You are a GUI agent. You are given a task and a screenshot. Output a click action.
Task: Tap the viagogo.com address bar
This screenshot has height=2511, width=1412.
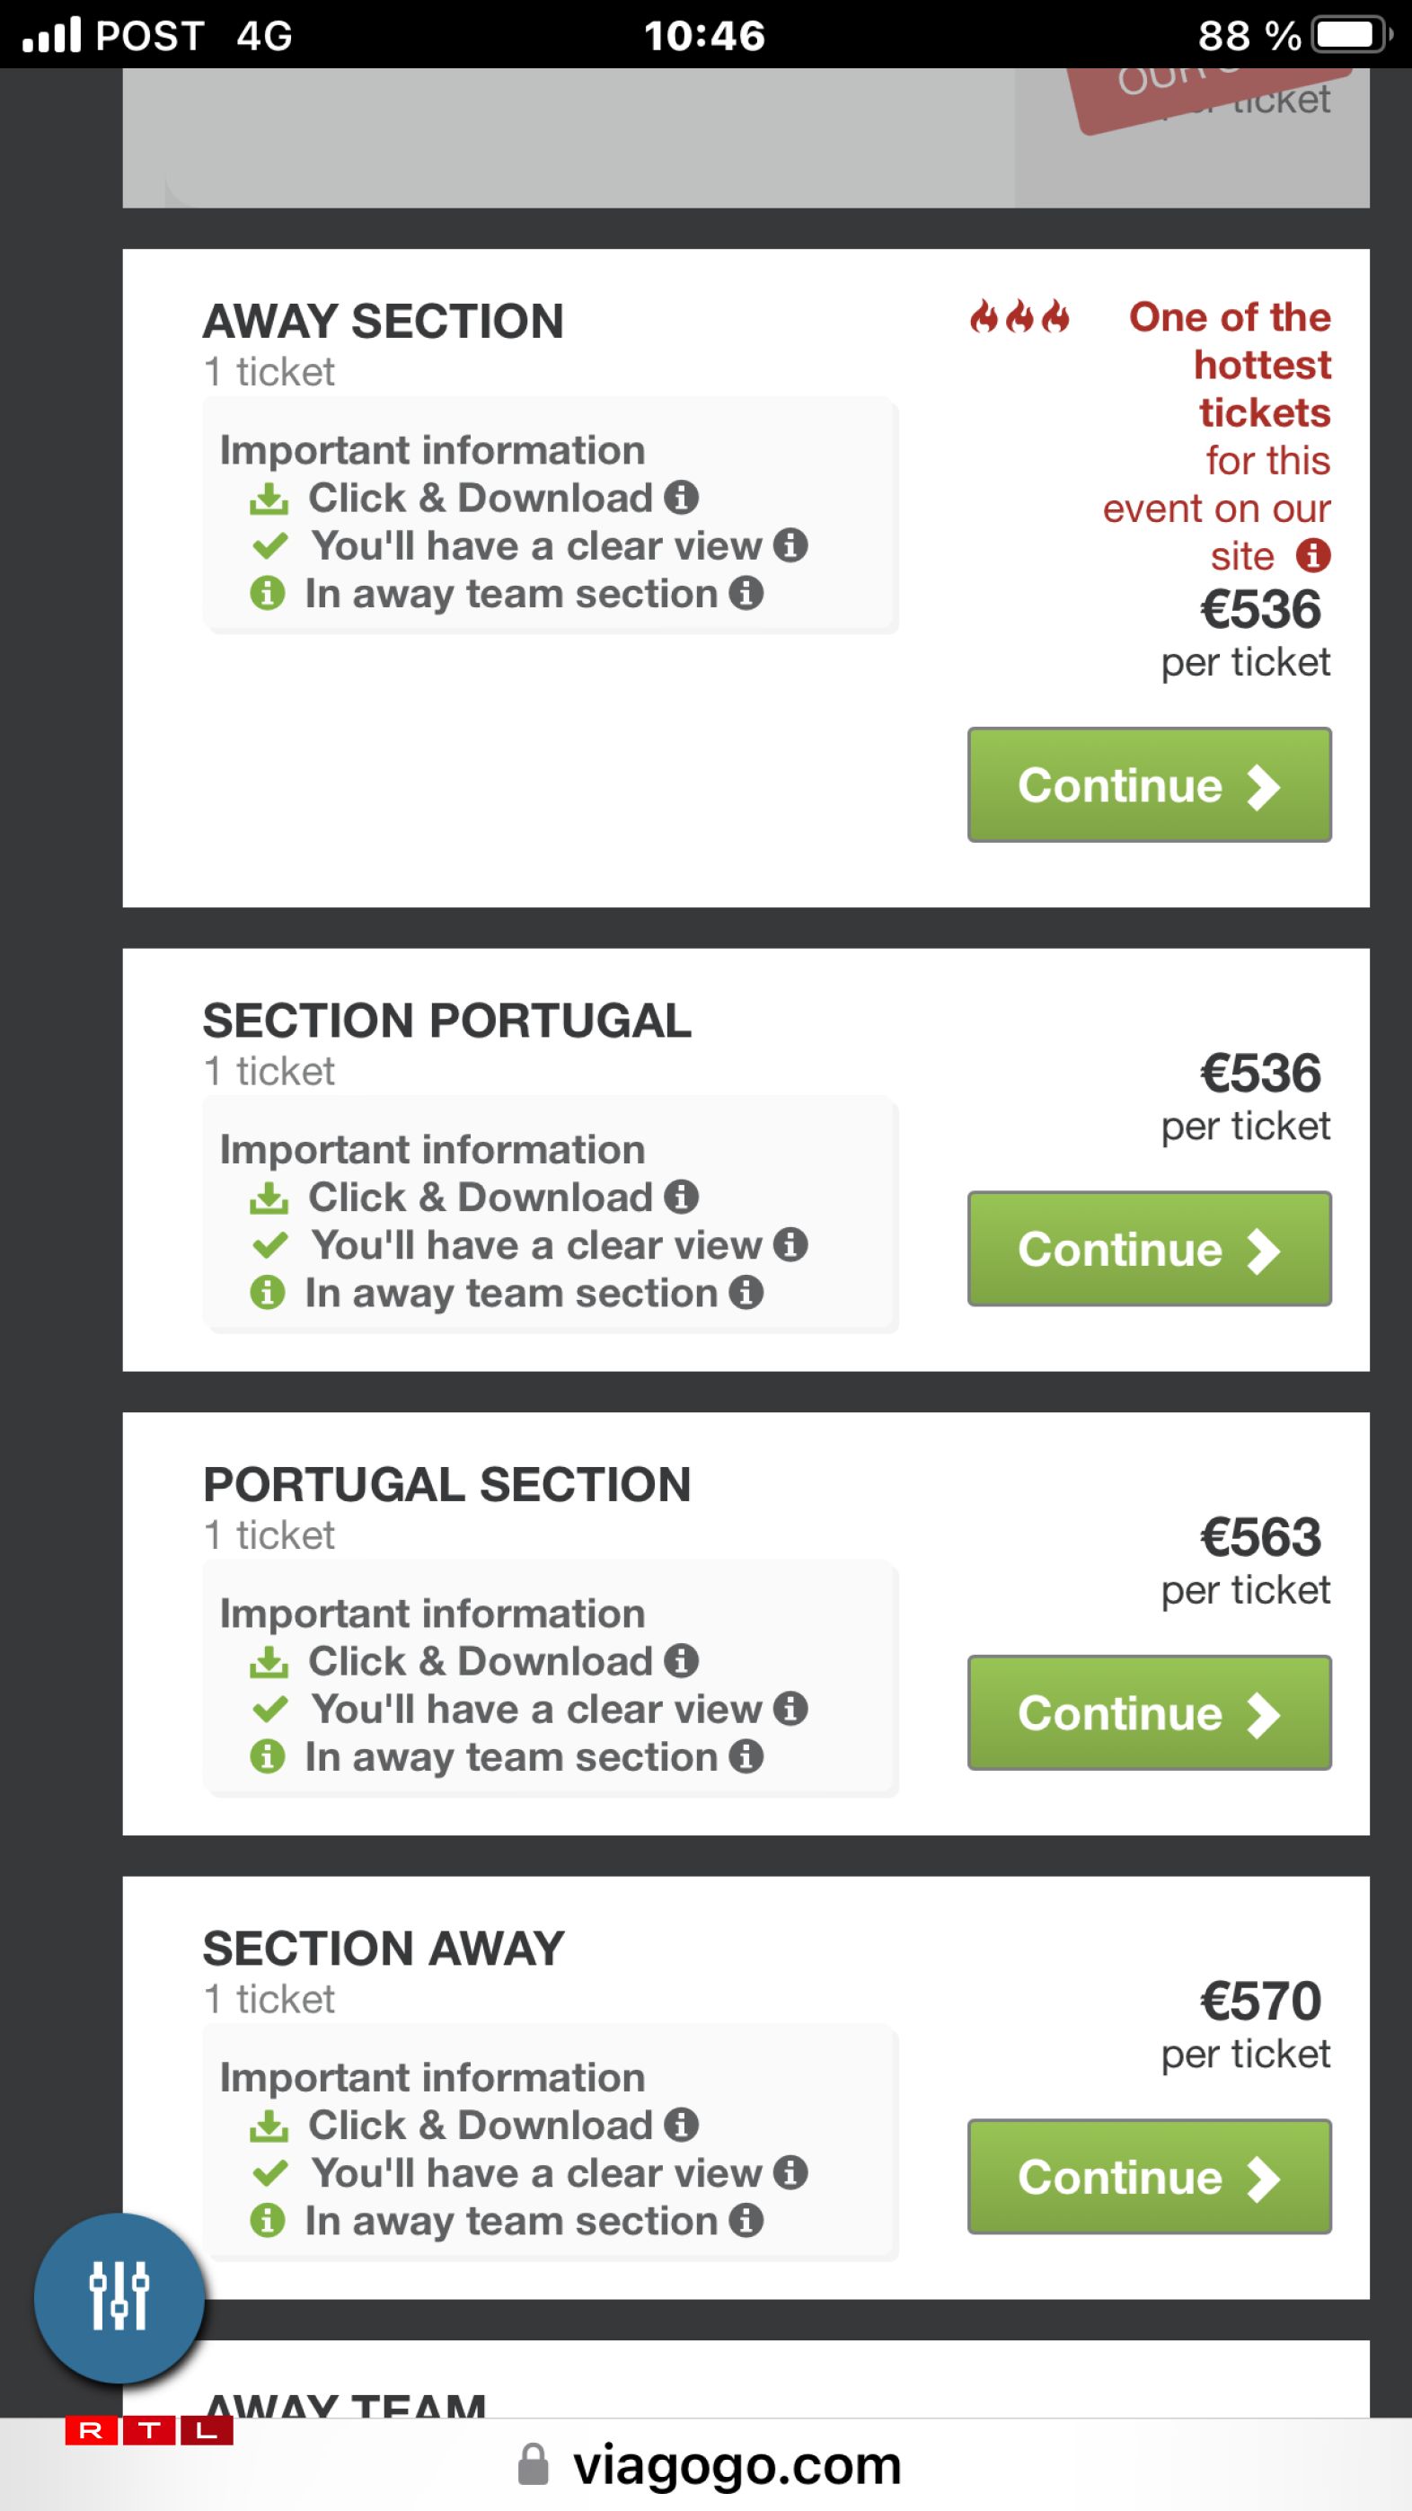736,2465
